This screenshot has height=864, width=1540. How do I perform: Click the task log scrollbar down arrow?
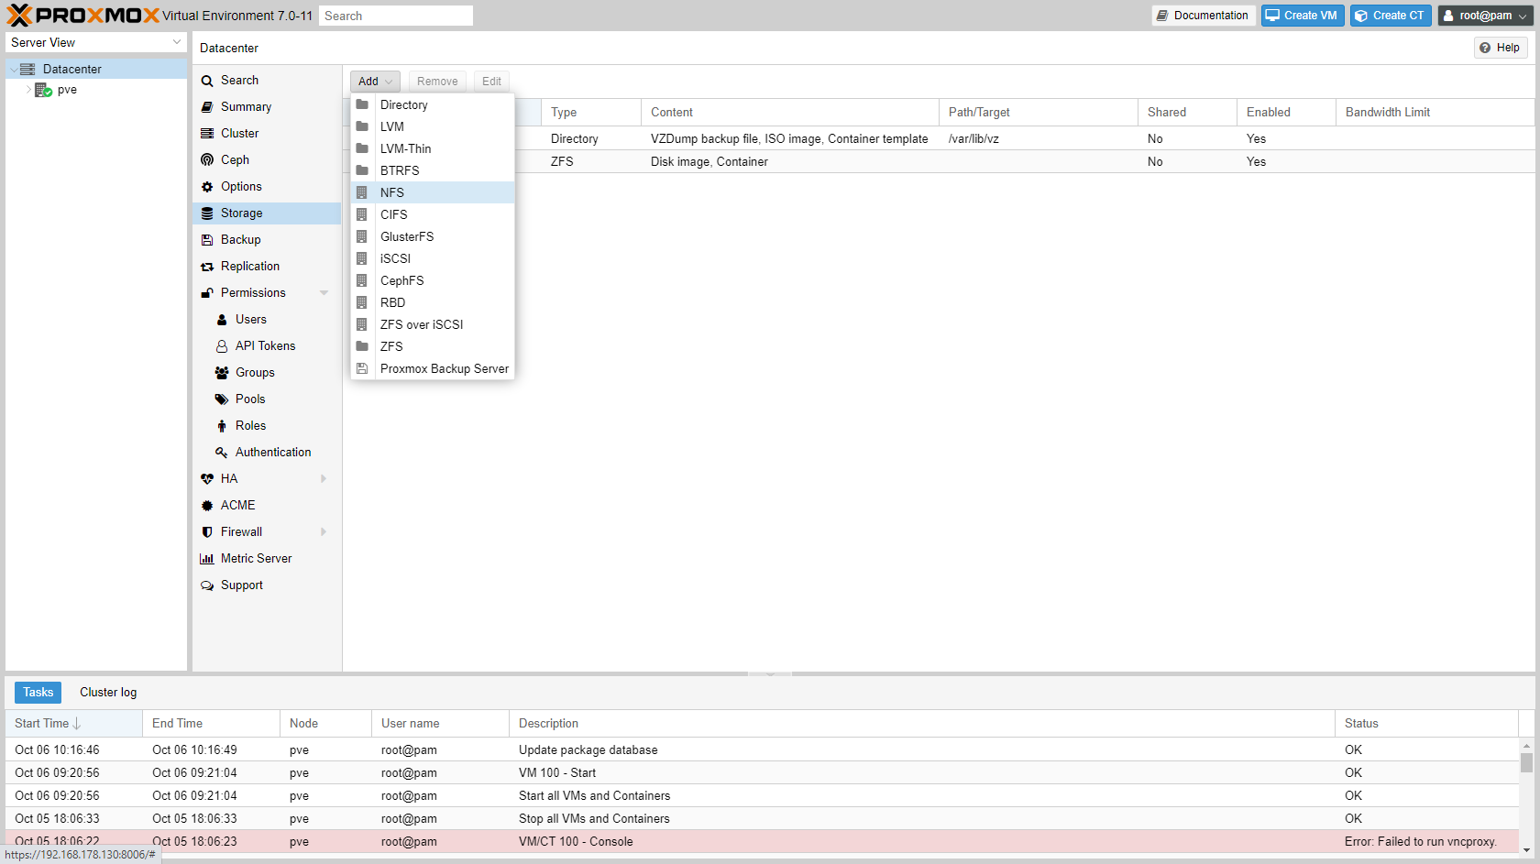[x=1526, y=849]
